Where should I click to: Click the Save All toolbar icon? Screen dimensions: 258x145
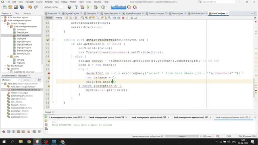[21, 7]
